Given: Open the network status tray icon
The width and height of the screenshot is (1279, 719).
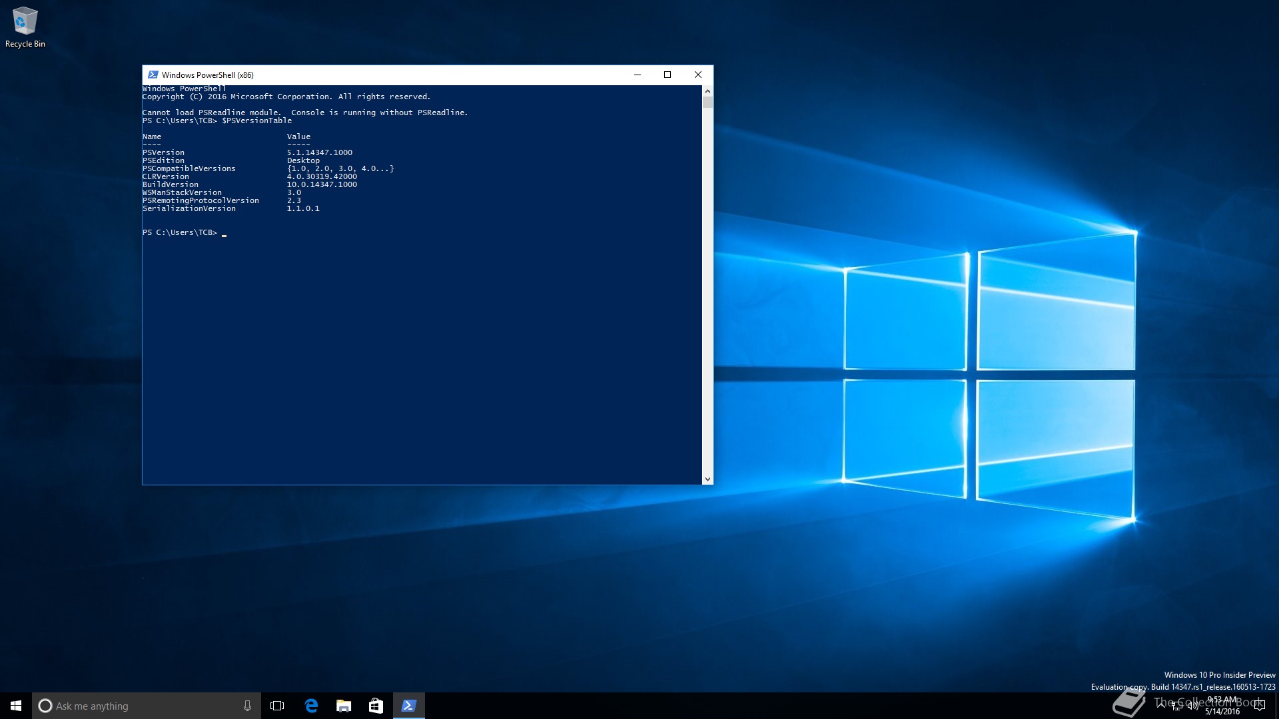Looking at the screenshot, I should 1177,706.
